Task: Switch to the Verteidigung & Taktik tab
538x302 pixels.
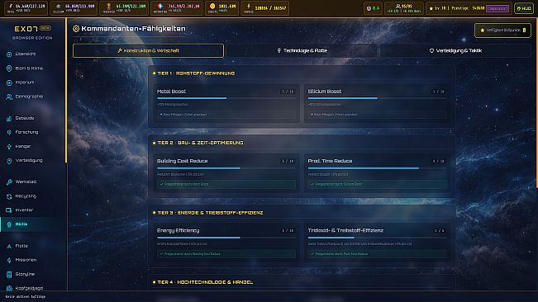Action: tap(455, 50)
